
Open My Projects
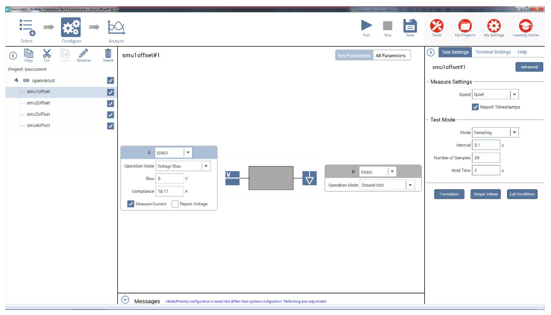(465, 26)
